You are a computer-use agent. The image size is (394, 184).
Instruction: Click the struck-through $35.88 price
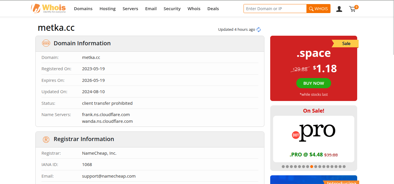point(331,155)
